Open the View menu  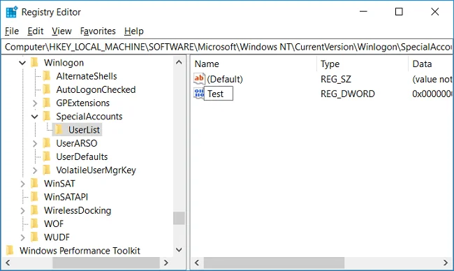(61, 31)
